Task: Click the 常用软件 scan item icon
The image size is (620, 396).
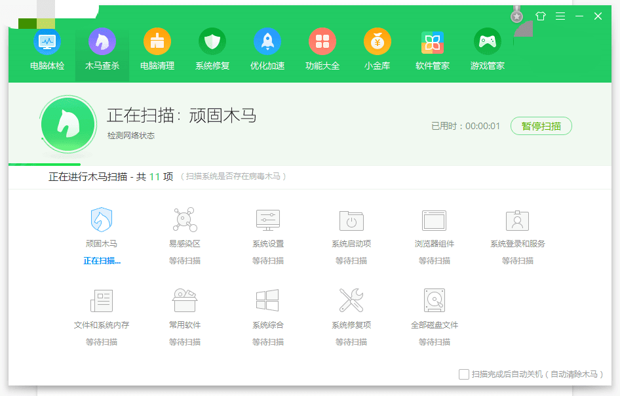Action: click(x=185, y=300)
